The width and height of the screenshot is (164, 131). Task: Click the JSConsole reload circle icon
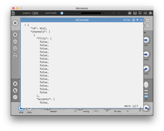133,20
